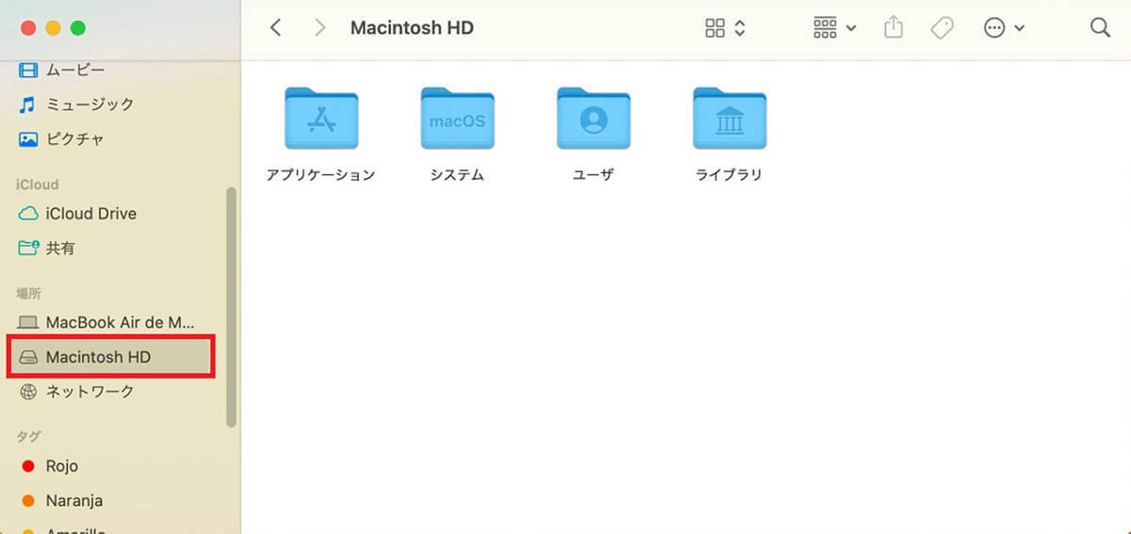The height and width of the screenshot is (534, 1131).
Task: Open the group-by options dropdown
Action: point(834,28)
